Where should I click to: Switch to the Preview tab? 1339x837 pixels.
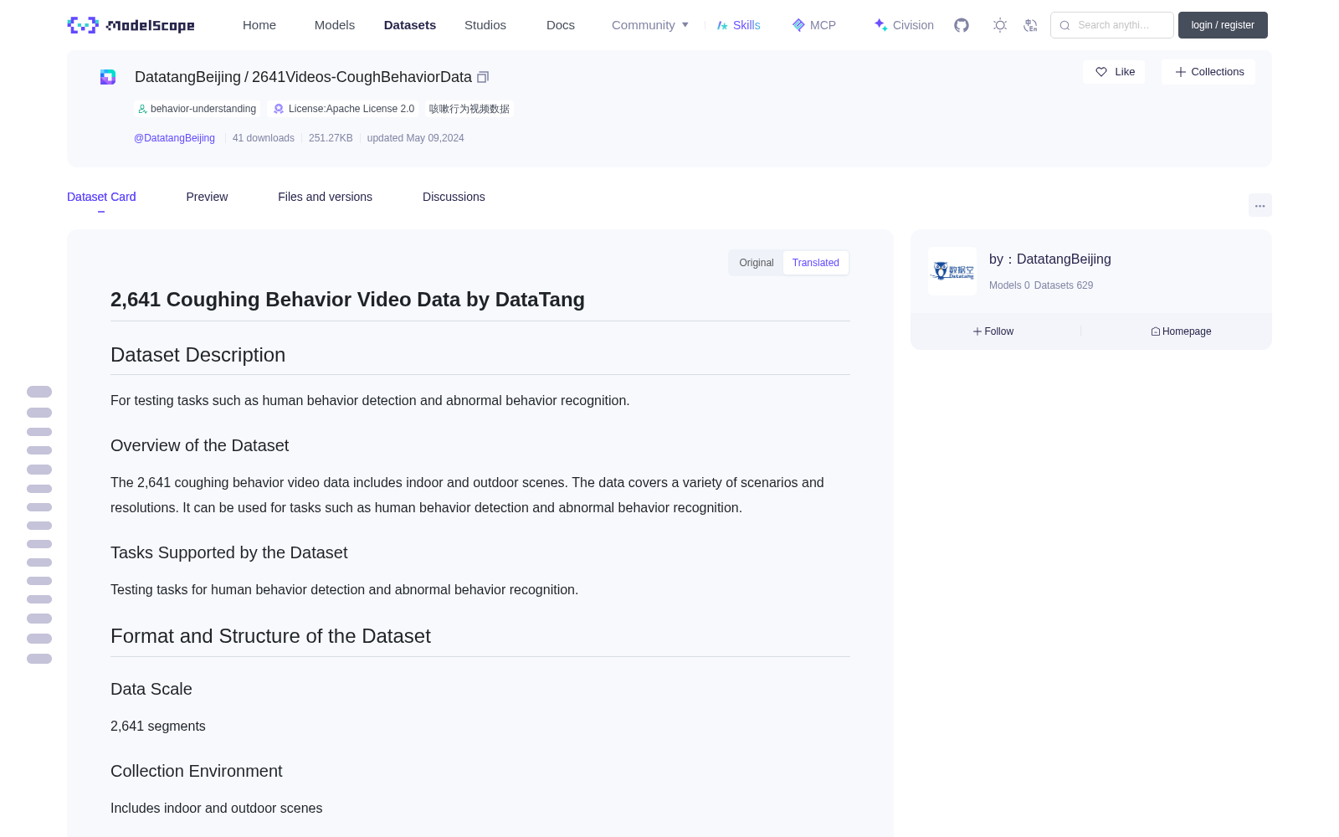[x=207, y=197]
